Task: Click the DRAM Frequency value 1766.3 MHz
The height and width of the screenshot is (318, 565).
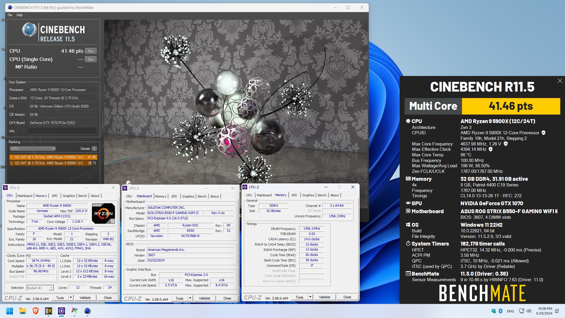Action: point(312,228)
